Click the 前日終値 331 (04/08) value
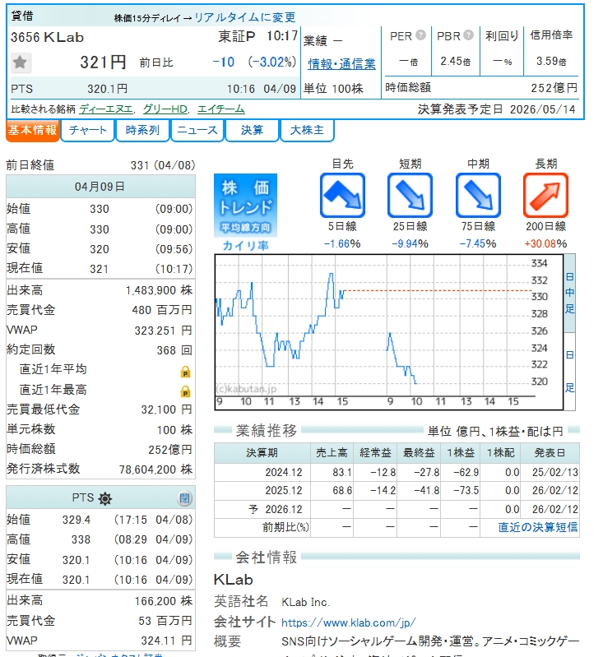603x657 pixels. 163,165
